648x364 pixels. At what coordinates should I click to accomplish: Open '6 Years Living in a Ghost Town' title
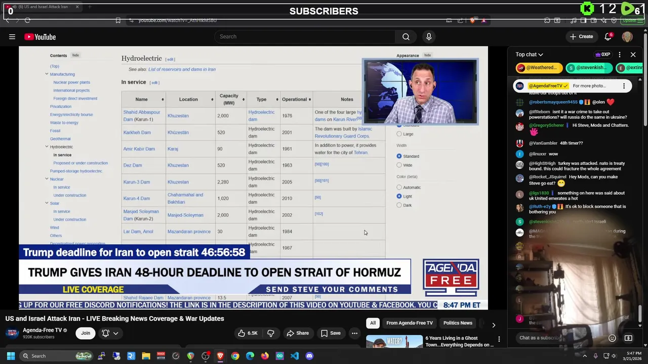[x=460, y=341]
